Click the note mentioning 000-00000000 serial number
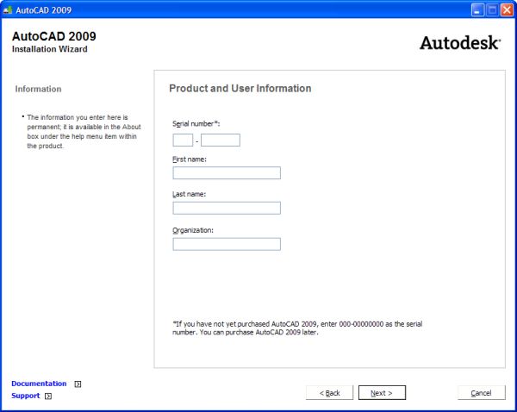The width and height of the screenshot is (517, 412). point(297,328)
